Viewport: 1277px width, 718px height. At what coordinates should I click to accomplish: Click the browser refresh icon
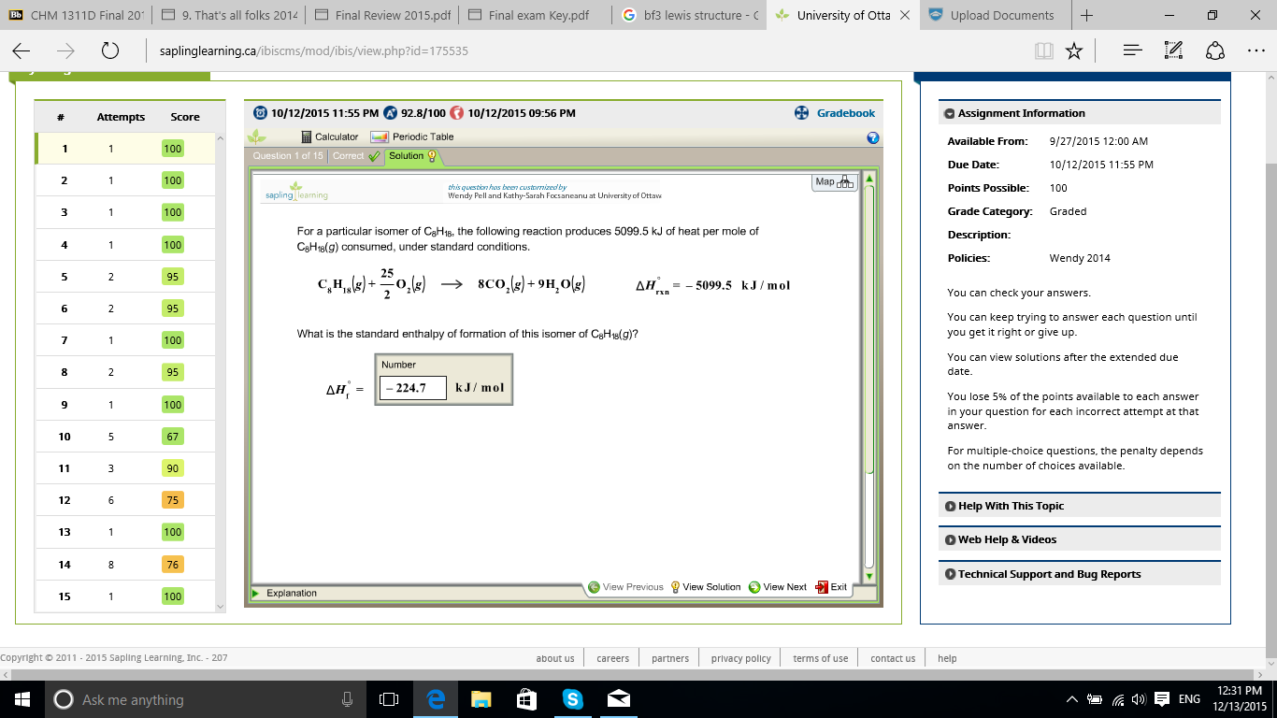click(x=109, y=51)
